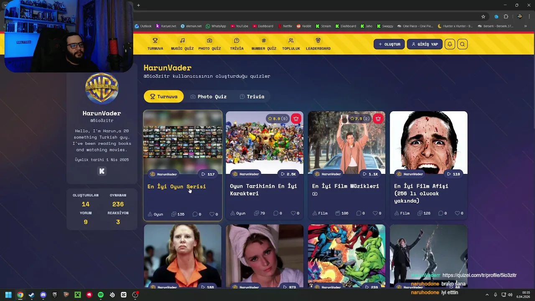Switch to the Photo Quiz profile tab
Image resolution: width=535 pixels, height=301 pixels.
point(209,97)
